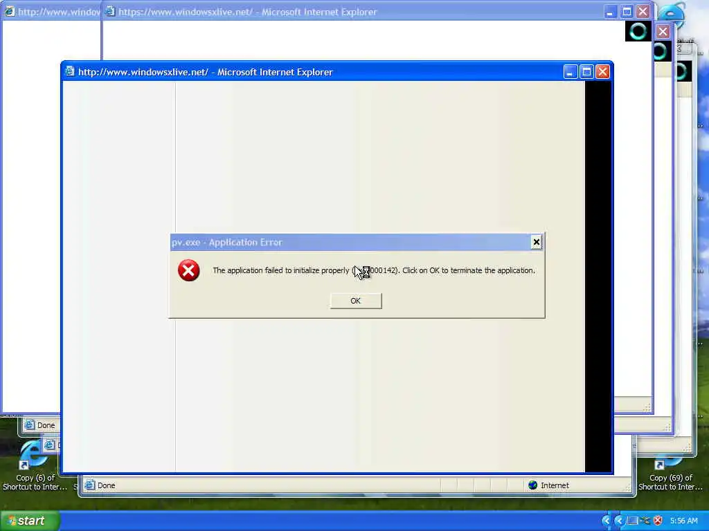Click the monitor-shaped tray icon
This screenshot has width=709, height=531.
633,521
